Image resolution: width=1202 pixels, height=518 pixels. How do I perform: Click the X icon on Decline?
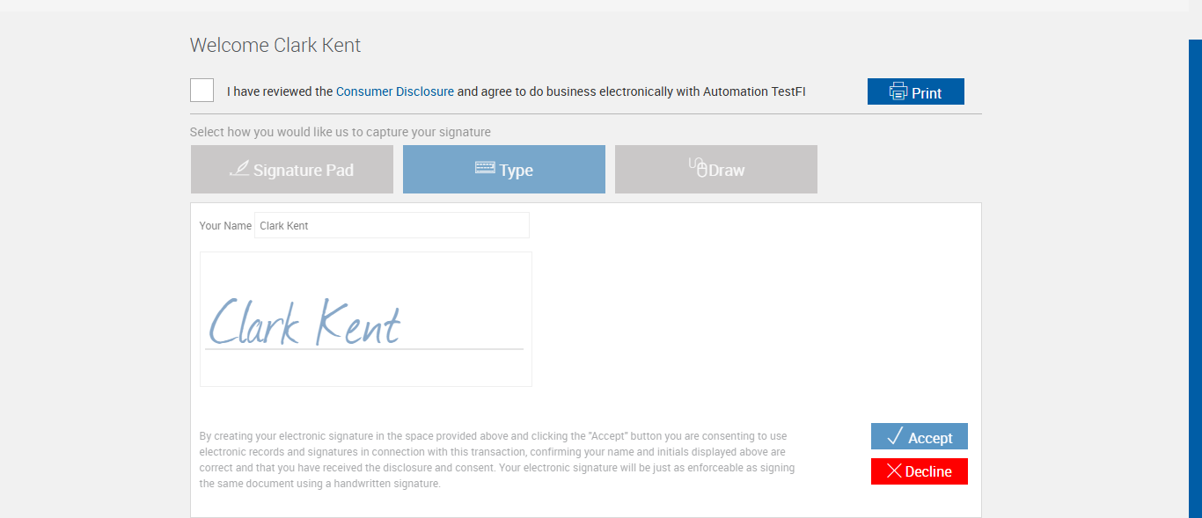pyautogui.click(x=894, y=471)
